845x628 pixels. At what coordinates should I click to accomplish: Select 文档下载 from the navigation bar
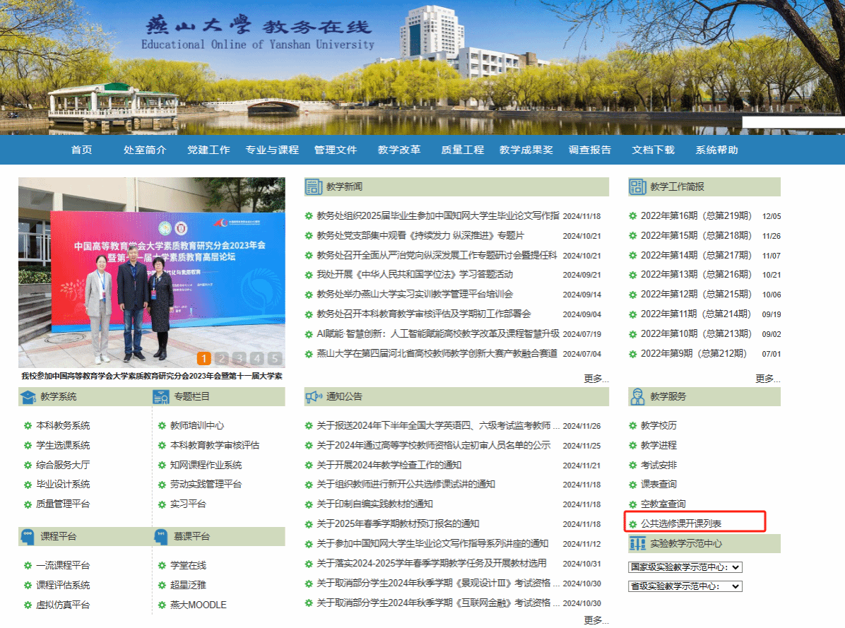(653, 150)
